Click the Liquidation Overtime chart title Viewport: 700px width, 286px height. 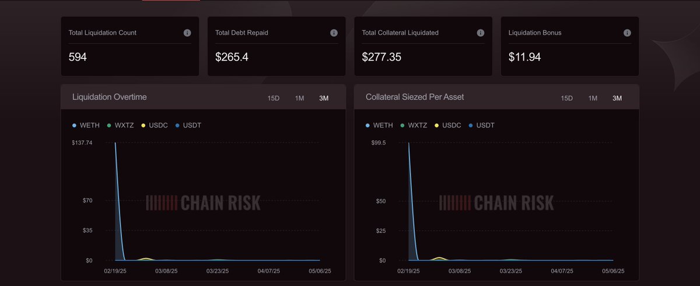(x=109, y=97)
